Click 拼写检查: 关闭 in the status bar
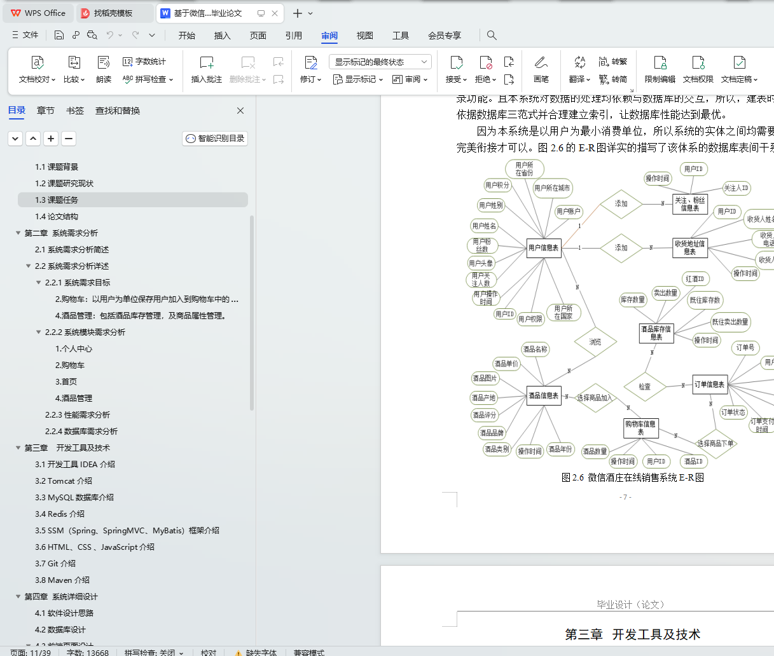 pyautogui.click(x=153, y=652)
